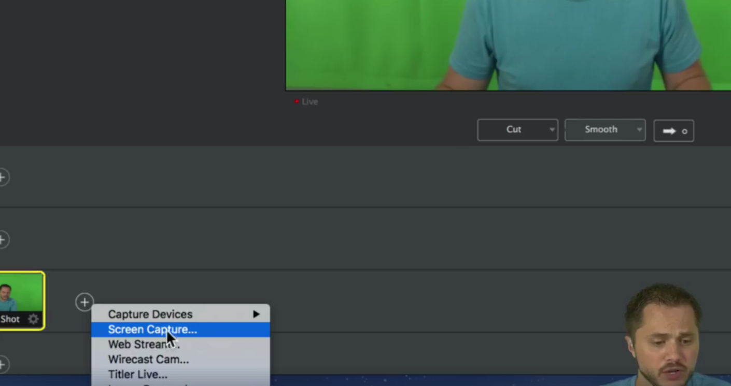
Task: Click the Shot name label under thumbnail
Action: (10, 319)
